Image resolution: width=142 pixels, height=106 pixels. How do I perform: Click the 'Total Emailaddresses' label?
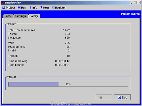(22, 30)
